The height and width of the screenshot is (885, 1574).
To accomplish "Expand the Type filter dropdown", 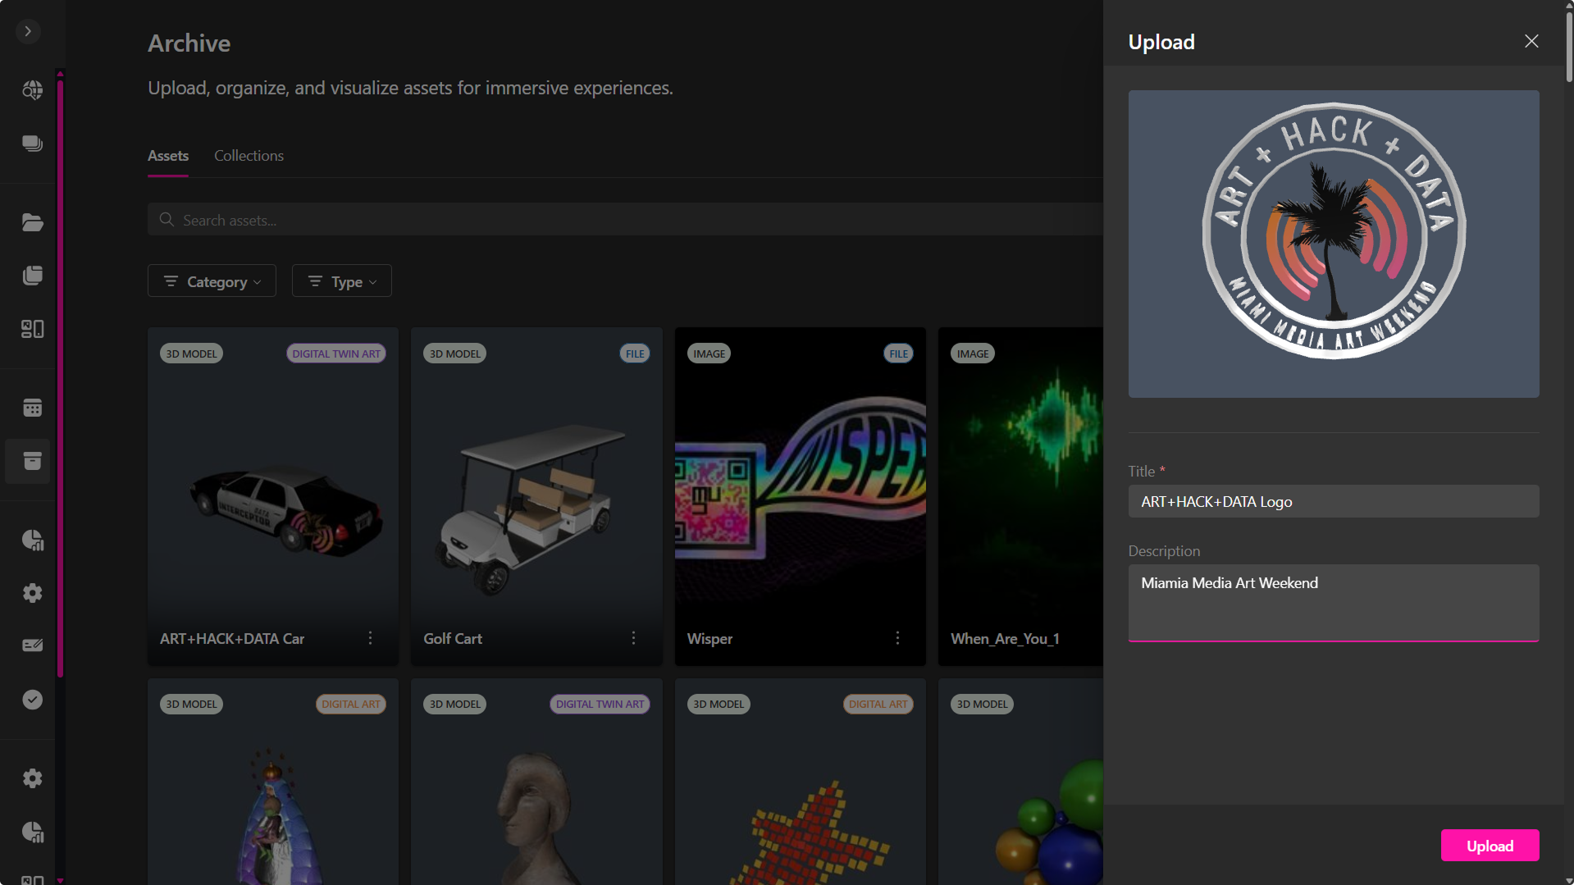I will (341, 281).
